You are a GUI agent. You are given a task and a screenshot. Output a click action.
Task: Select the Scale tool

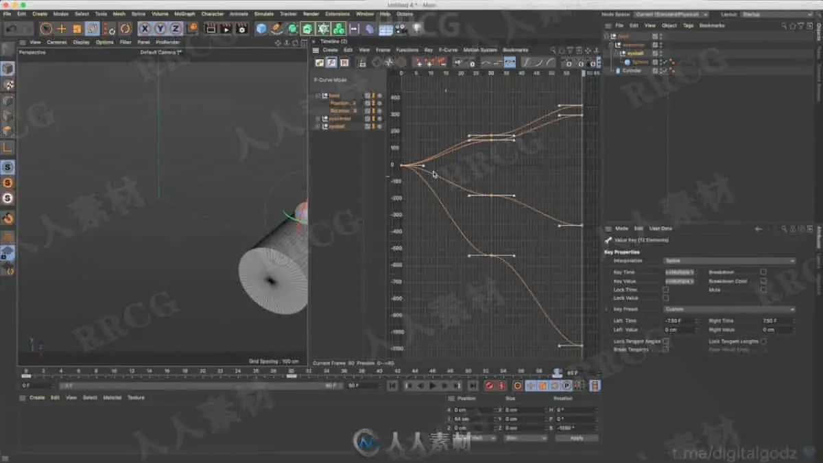coord(77,29)
